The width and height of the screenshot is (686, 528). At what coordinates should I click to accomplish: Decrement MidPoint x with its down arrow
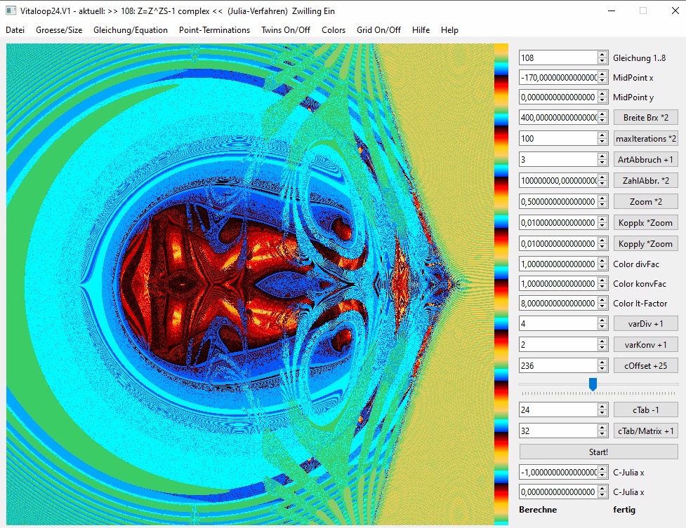tap(602, 81)
